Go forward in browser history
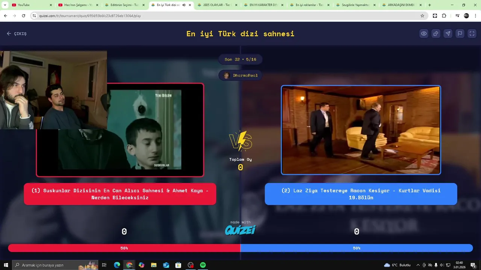481x270 pixels. tap(14, 16)
